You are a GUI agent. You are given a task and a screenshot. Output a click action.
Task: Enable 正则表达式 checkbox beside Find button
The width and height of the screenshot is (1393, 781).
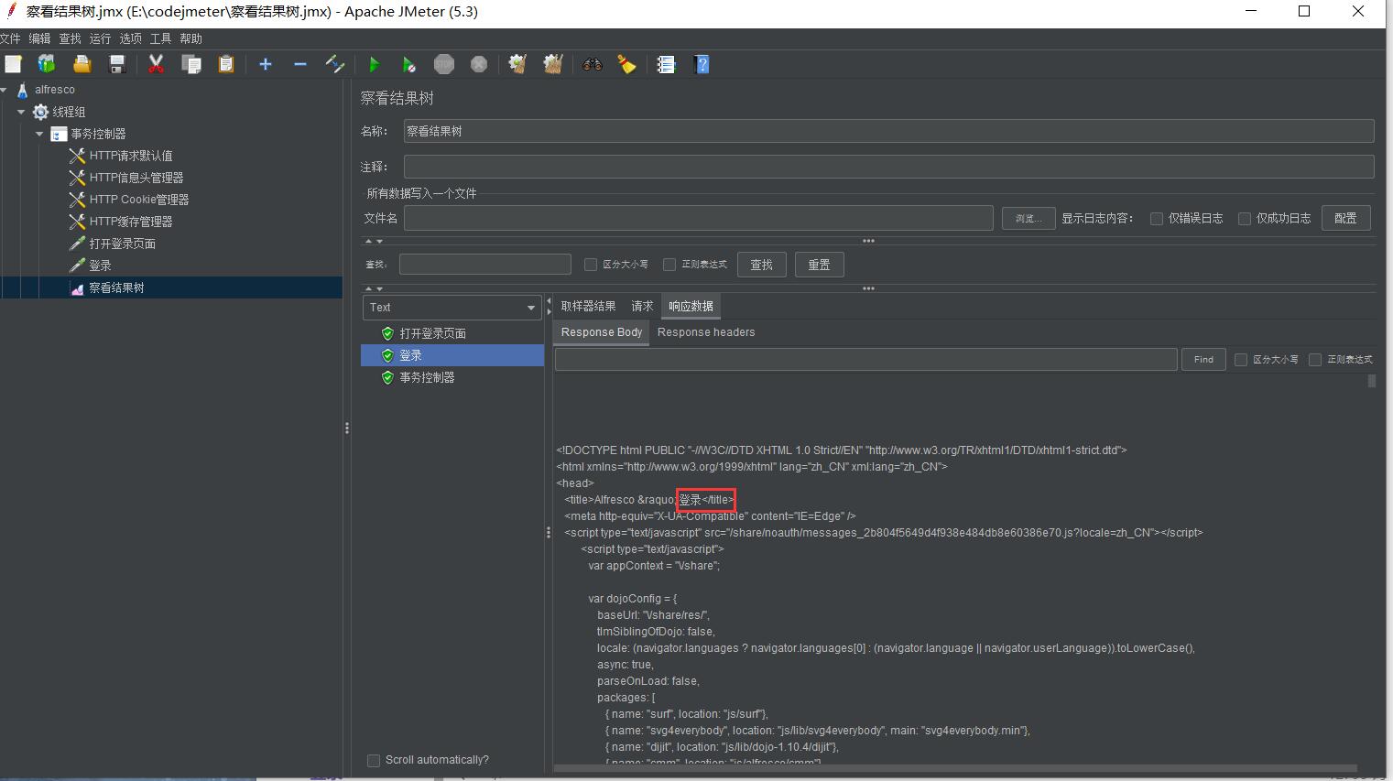click(1315, 360)
